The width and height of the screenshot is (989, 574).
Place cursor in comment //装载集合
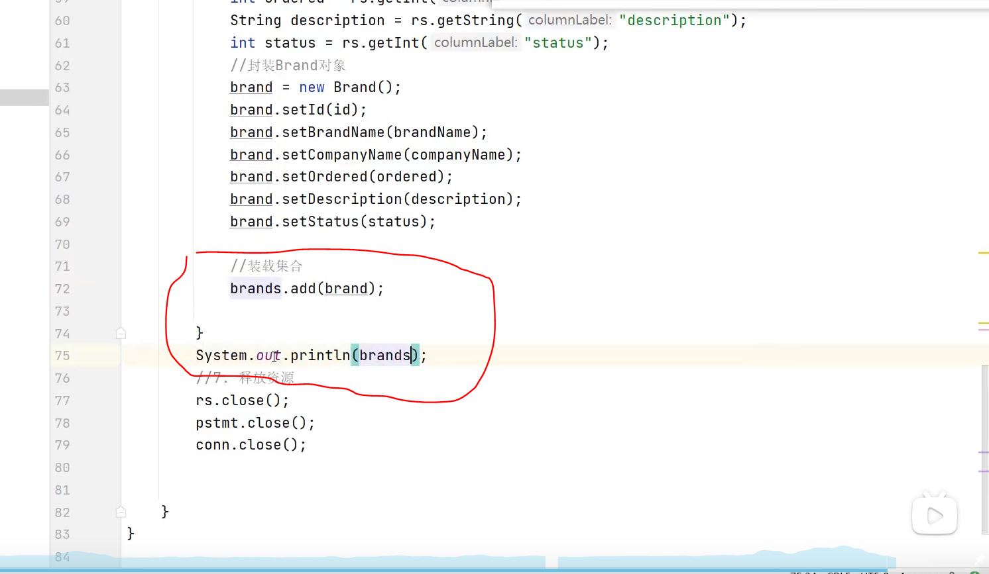coord(266,266)
